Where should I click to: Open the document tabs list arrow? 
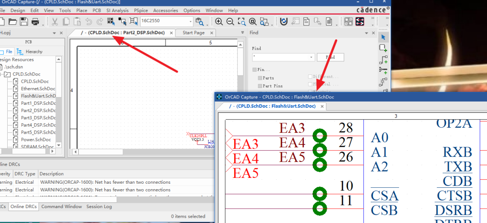tap(243, 33)
